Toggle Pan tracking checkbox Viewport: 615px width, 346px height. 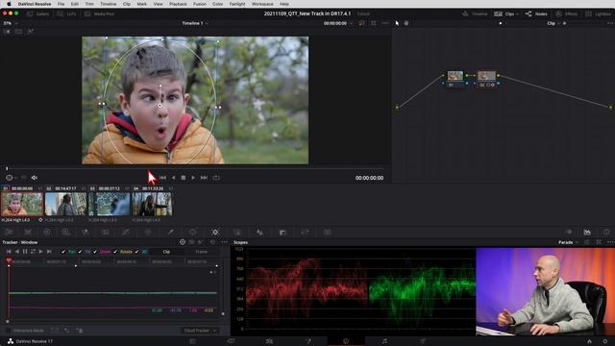63,252
